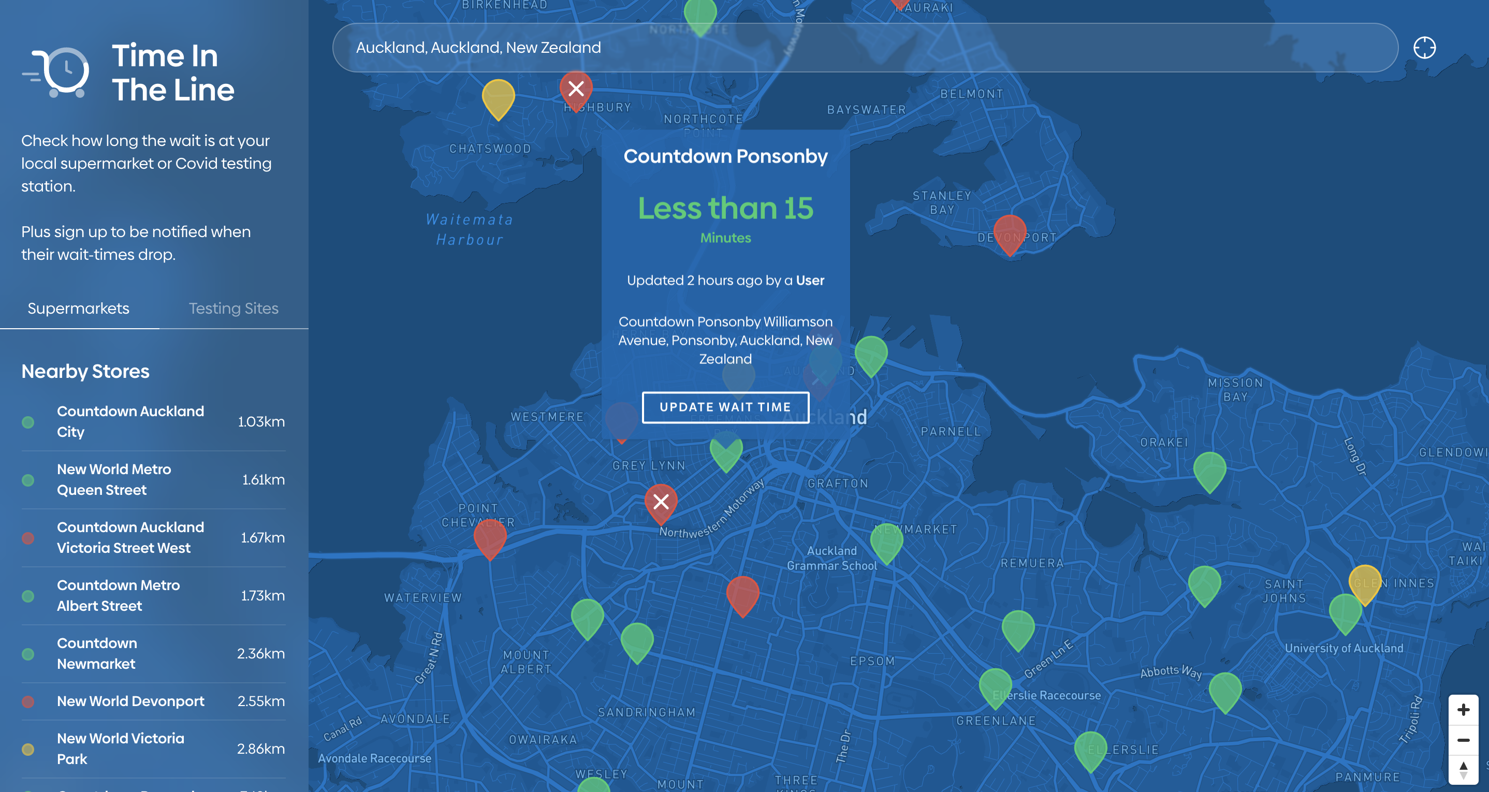The image size is (1489, 792).
Task: Zoom out the map with minus button
Action: [1463, 740]
